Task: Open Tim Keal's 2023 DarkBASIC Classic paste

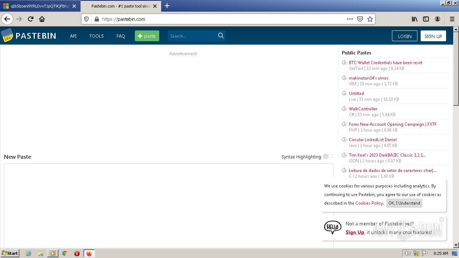Action: [x=387, y=155]
